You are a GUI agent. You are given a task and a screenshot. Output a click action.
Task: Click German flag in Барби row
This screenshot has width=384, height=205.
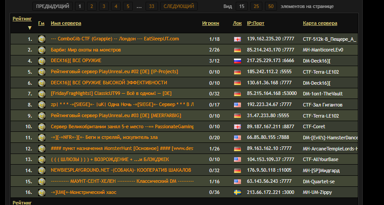coord(238,50)
